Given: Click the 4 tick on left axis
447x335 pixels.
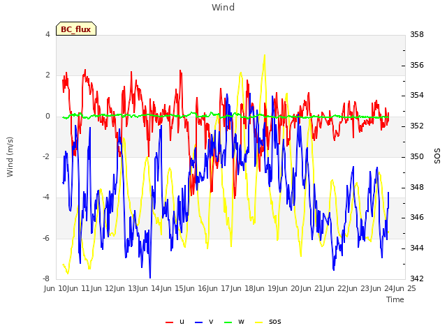Looking at the screenshot, I should pyautogui.click(x=47, y=34).
